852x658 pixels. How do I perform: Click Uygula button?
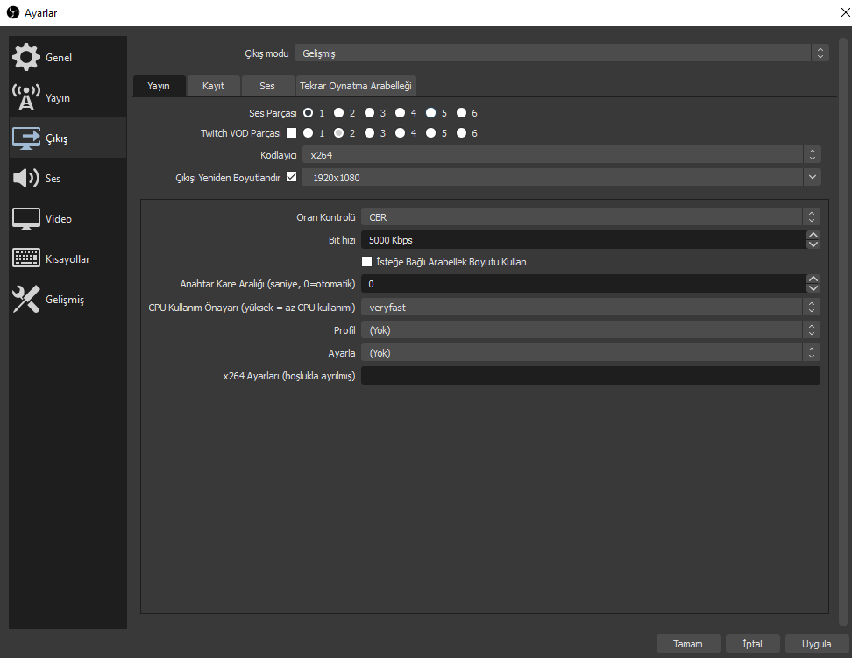[817, 644]
